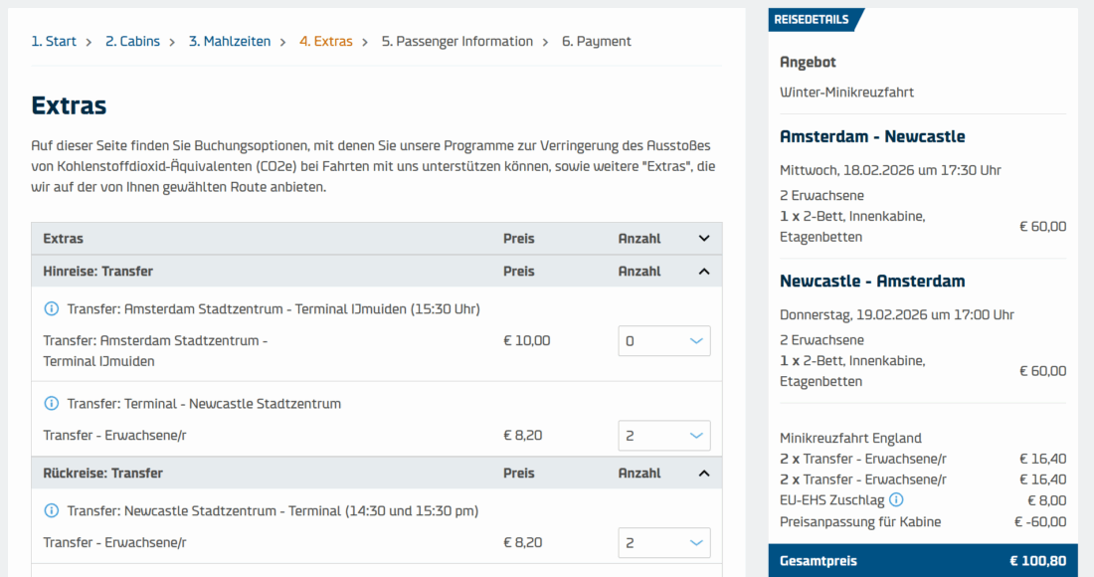
Task: Select current step 4. Extras
Action: point(325,42)
